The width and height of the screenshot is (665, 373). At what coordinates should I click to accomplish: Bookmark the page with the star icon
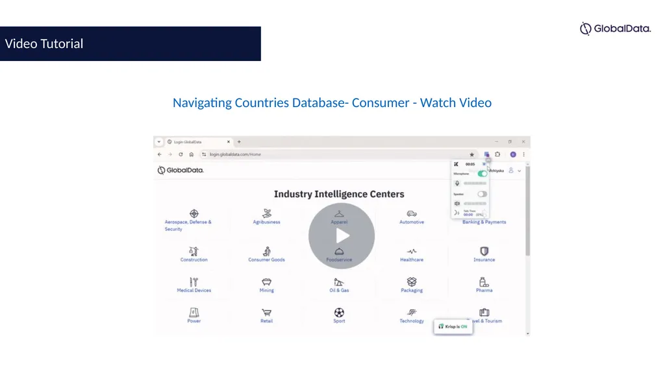471,154
